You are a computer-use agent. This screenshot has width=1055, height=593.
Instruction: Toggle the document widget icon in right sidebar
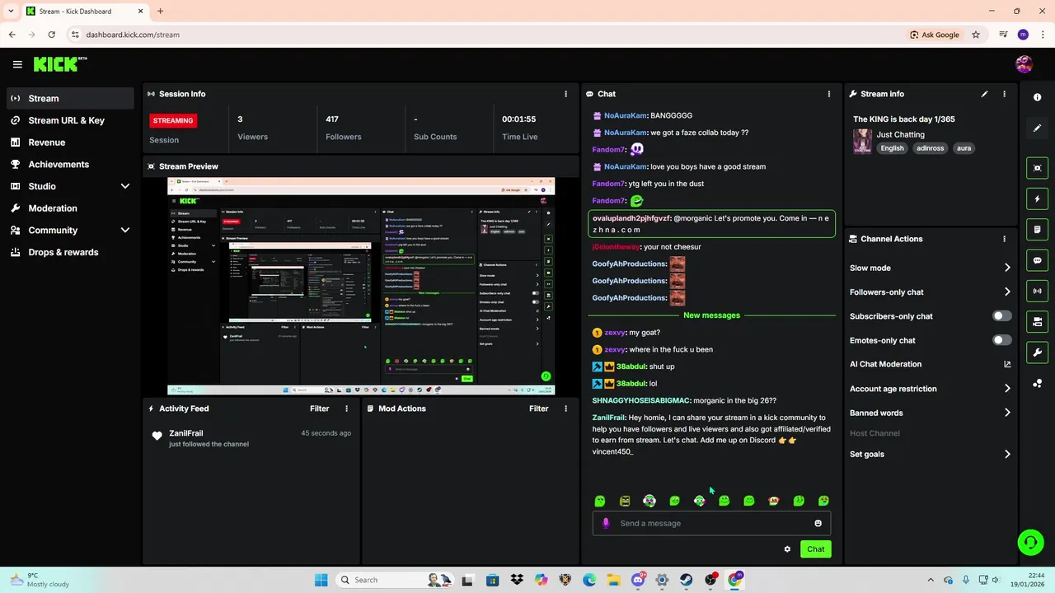[1037, 229]
